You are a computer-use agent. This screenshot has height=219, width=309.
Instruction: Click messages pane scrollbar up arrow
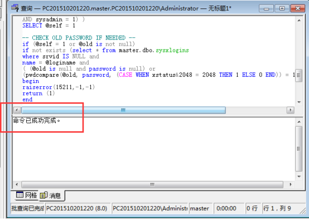299,122
